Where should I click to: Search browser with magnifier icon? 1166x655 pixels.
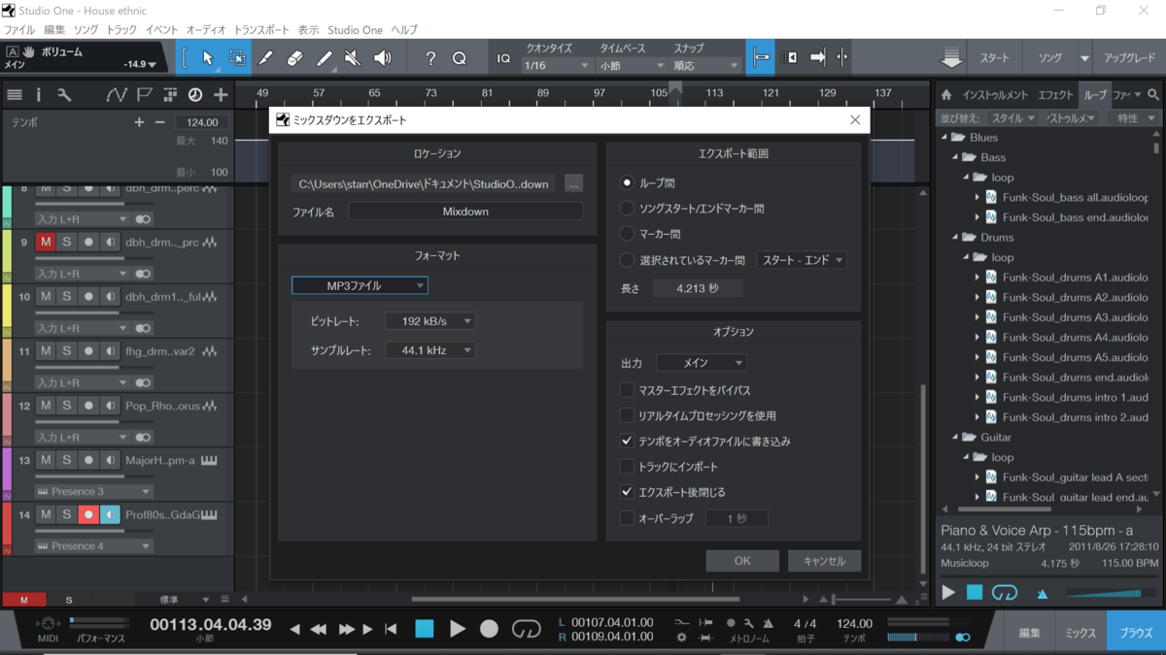(x=1153, y=95)
